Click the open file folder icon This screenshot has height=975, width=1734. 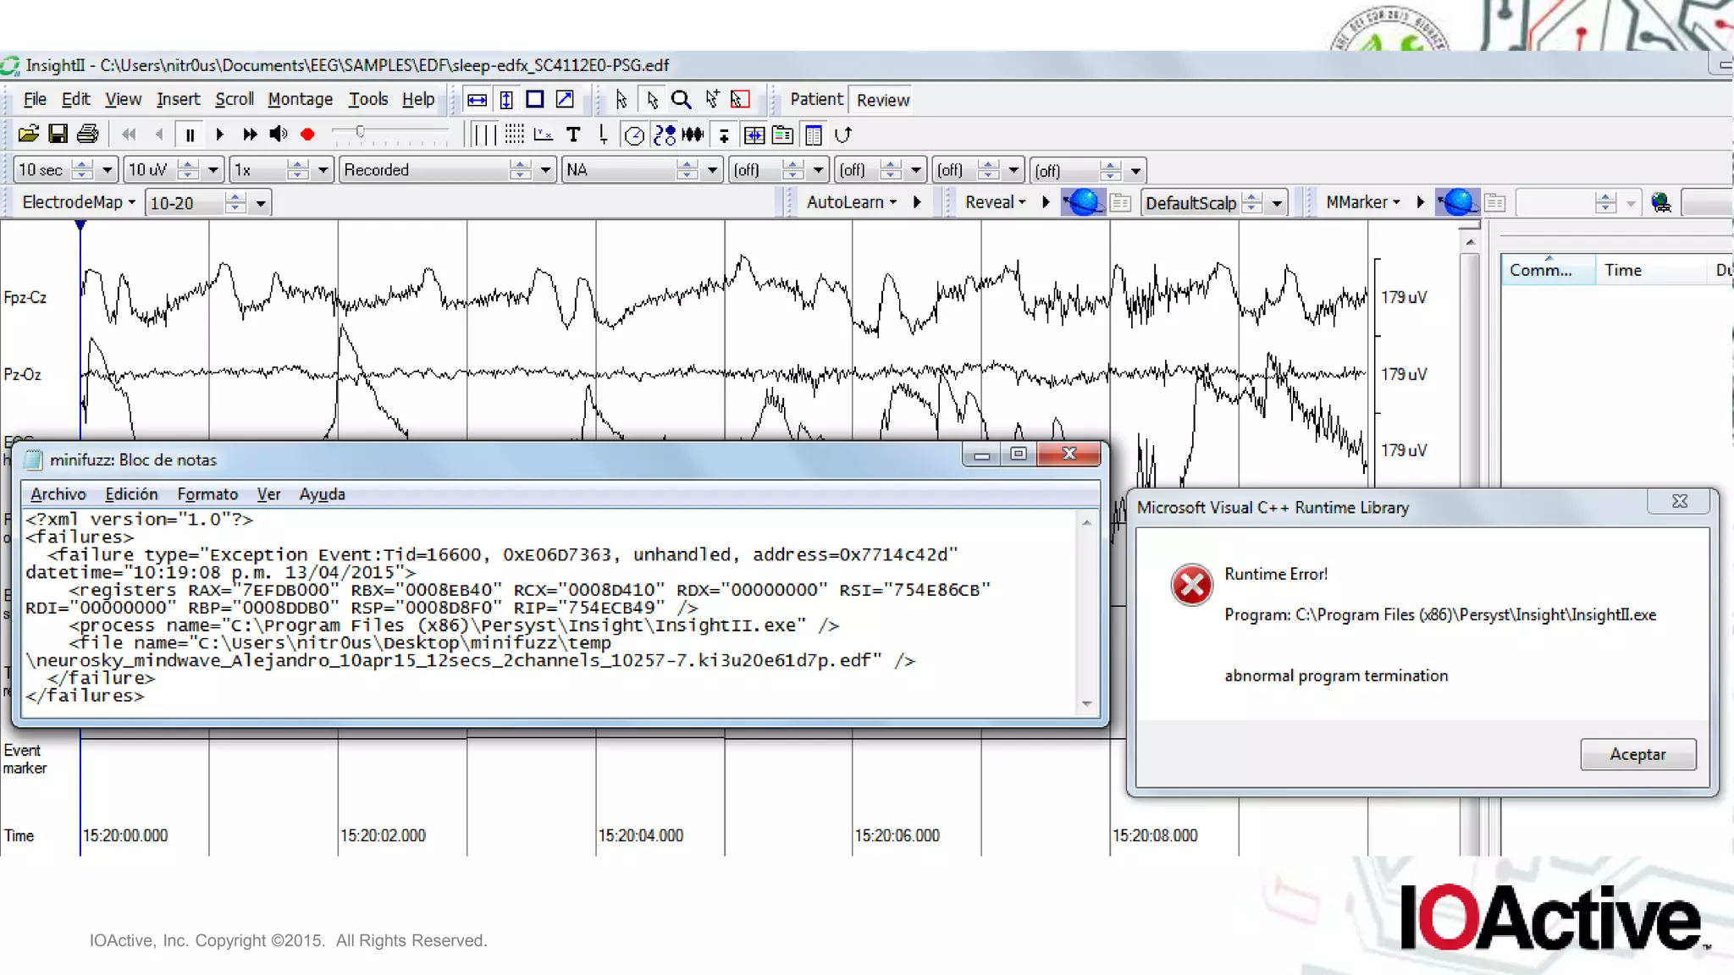(x=28, y=134)
